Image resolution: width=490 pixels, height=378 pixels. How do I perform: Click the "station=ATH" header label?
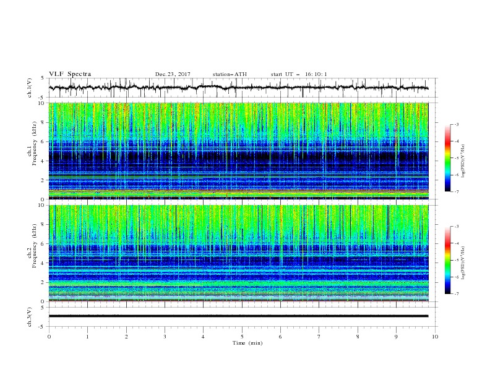pos(230,74)
